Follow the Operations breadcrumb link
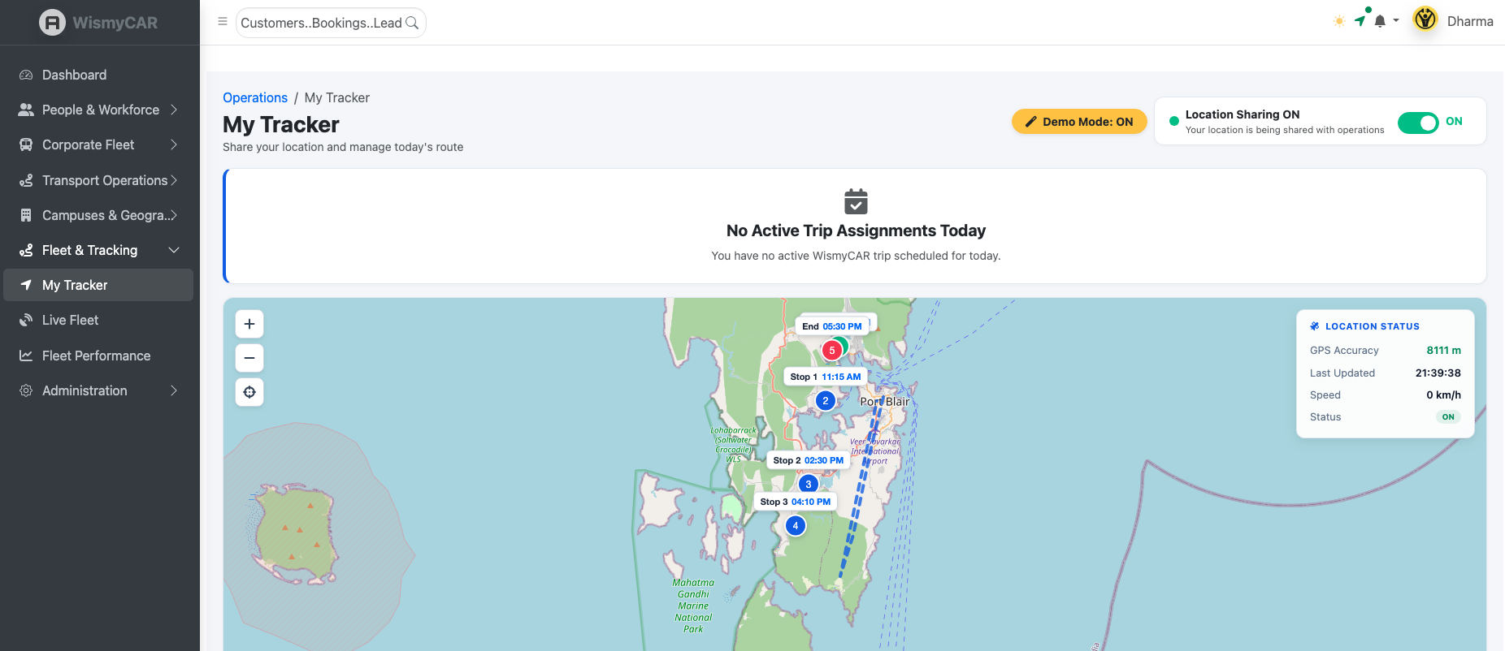Image resolution: width=1505 pixels, height=651 pixels. [255, 97]
